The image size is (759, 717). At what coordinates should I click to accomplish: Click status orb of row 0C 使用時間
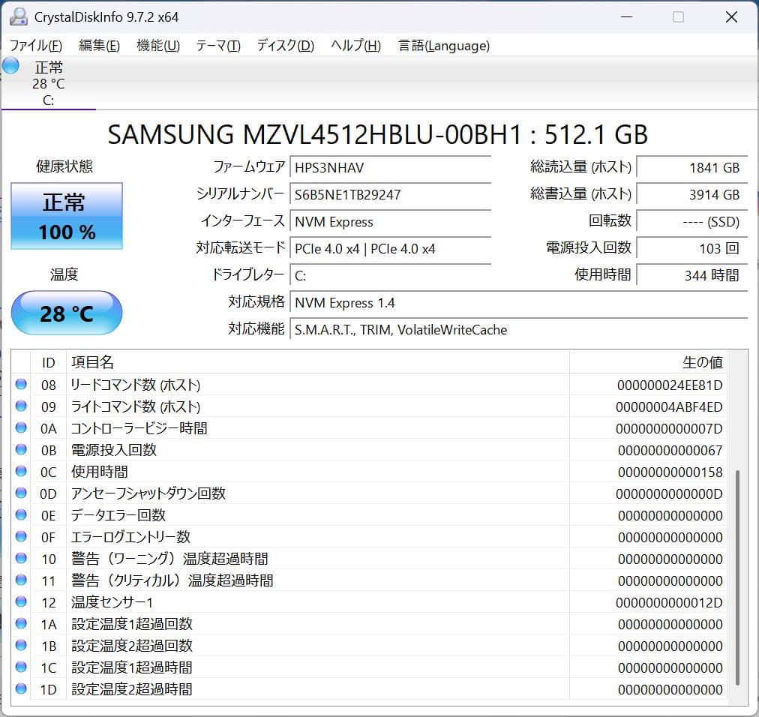[x=21, y=471]
